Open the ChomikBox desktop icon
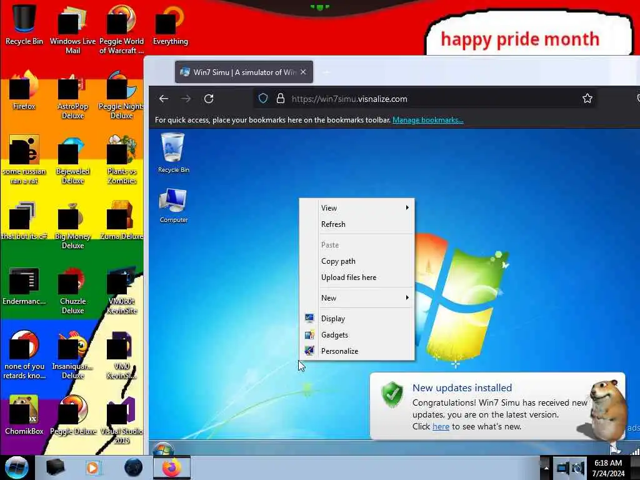Screen dimensions: 640x480 point(24,415)
